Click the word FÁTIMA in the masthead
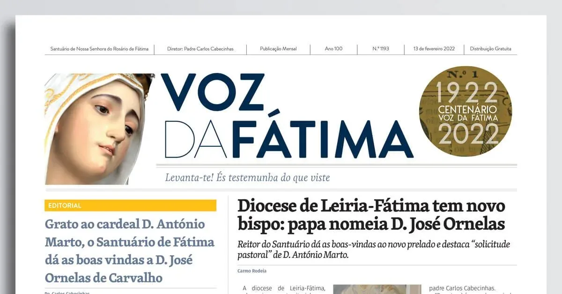 point(322,139)
